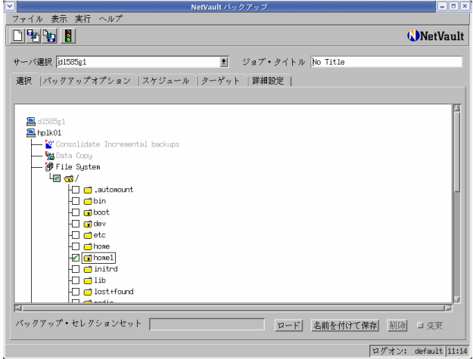473x359 pixels.
Task: Switch to the スケジュール tab
Action: click(166, 81)
